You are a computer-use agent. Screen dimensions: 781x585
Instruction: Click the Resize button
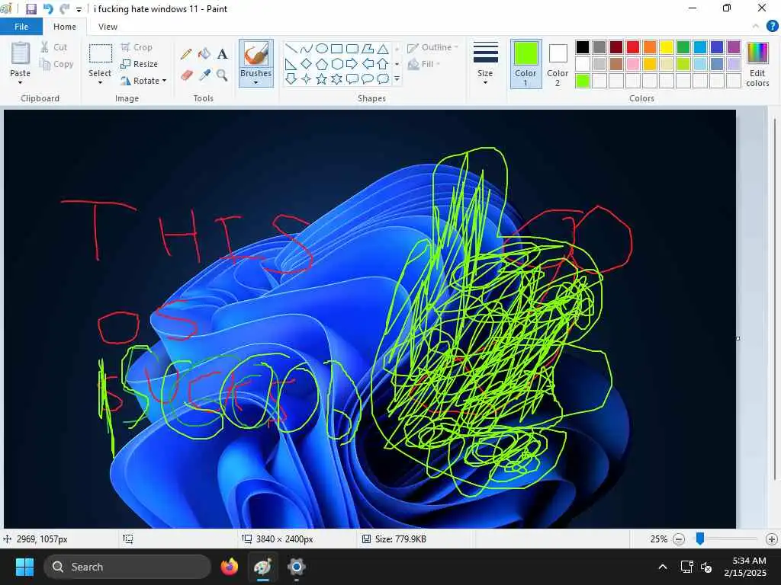point(140,64)
